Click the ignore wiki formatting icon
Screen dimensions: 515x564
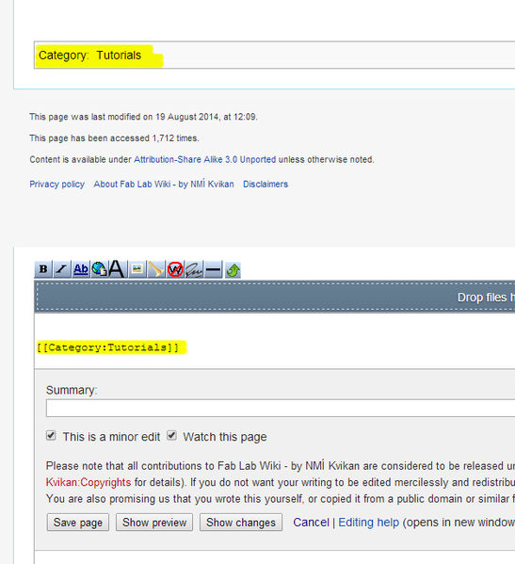[x=175, y=269]
